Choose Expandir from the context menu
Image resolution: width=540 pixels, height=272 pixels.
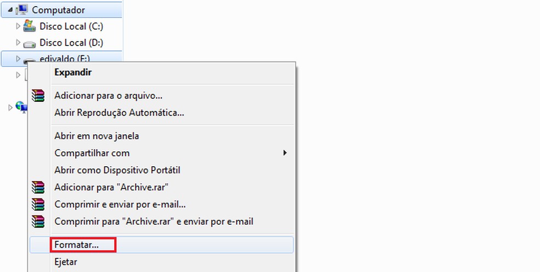tap(161, 72)
